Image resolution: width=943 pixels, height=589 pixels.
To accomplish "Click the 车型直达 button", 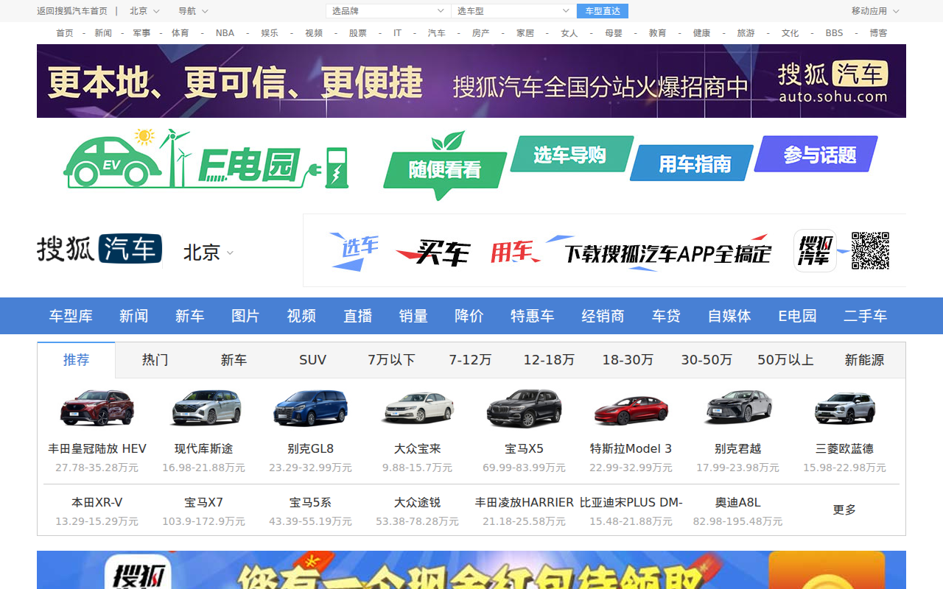I will (603, 11).
